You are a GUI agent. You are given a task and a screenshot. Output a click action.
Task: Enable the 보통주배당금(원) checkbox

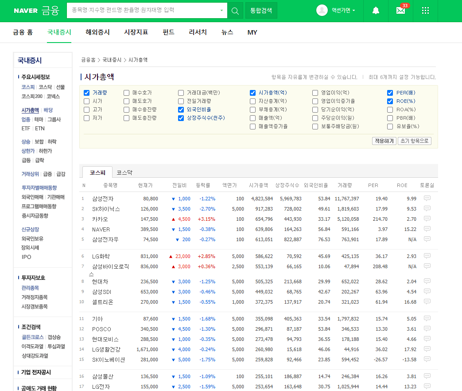tap(315, 126)
